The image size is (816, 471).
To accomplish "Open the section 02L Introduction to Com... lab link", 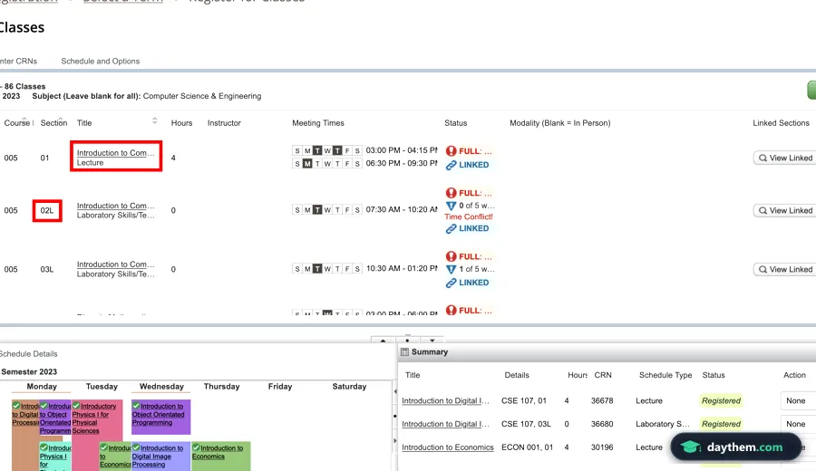I will 115,206.
